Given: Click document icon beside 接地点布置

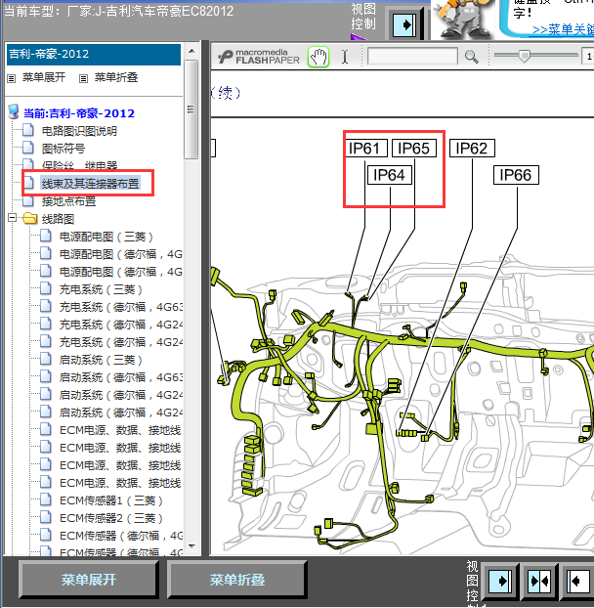Looking at the screenshot, I should pos(28,200).
